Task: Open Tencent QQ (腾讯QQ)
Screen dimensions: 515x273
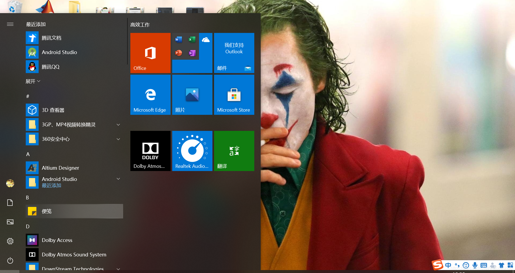Action: pyautogui.click(x=74, y=67)
